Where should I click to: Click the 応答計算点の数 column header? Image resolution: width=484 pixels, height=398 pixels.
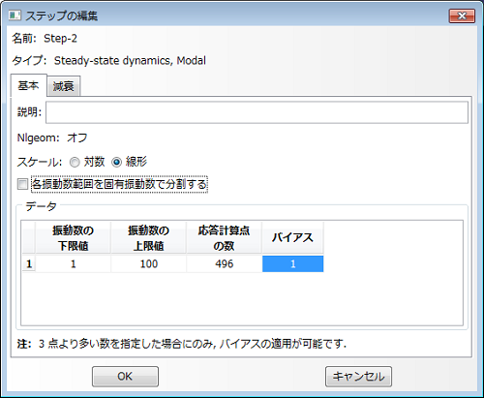click(224, 238)
